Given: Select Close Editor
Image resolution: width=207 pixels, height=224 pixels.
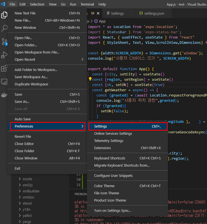Looking at the screenshot, I should [47, 144].
